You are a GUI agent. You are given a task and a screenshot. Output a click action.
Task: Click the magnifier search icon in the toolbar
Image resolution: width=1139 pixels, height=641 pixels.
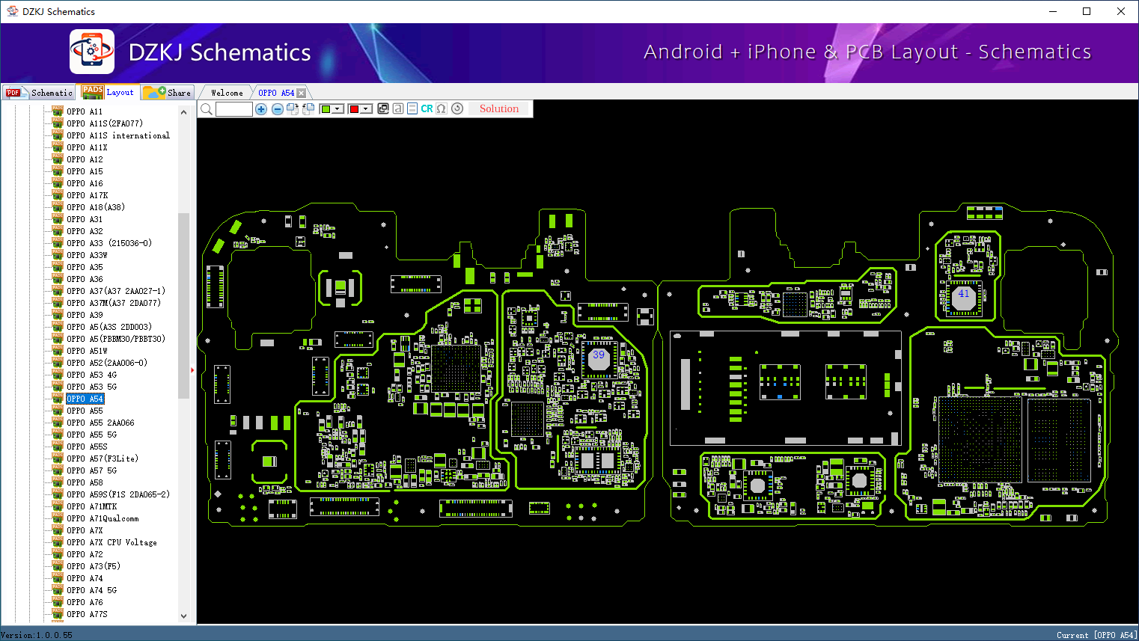[x=207, y=109]
